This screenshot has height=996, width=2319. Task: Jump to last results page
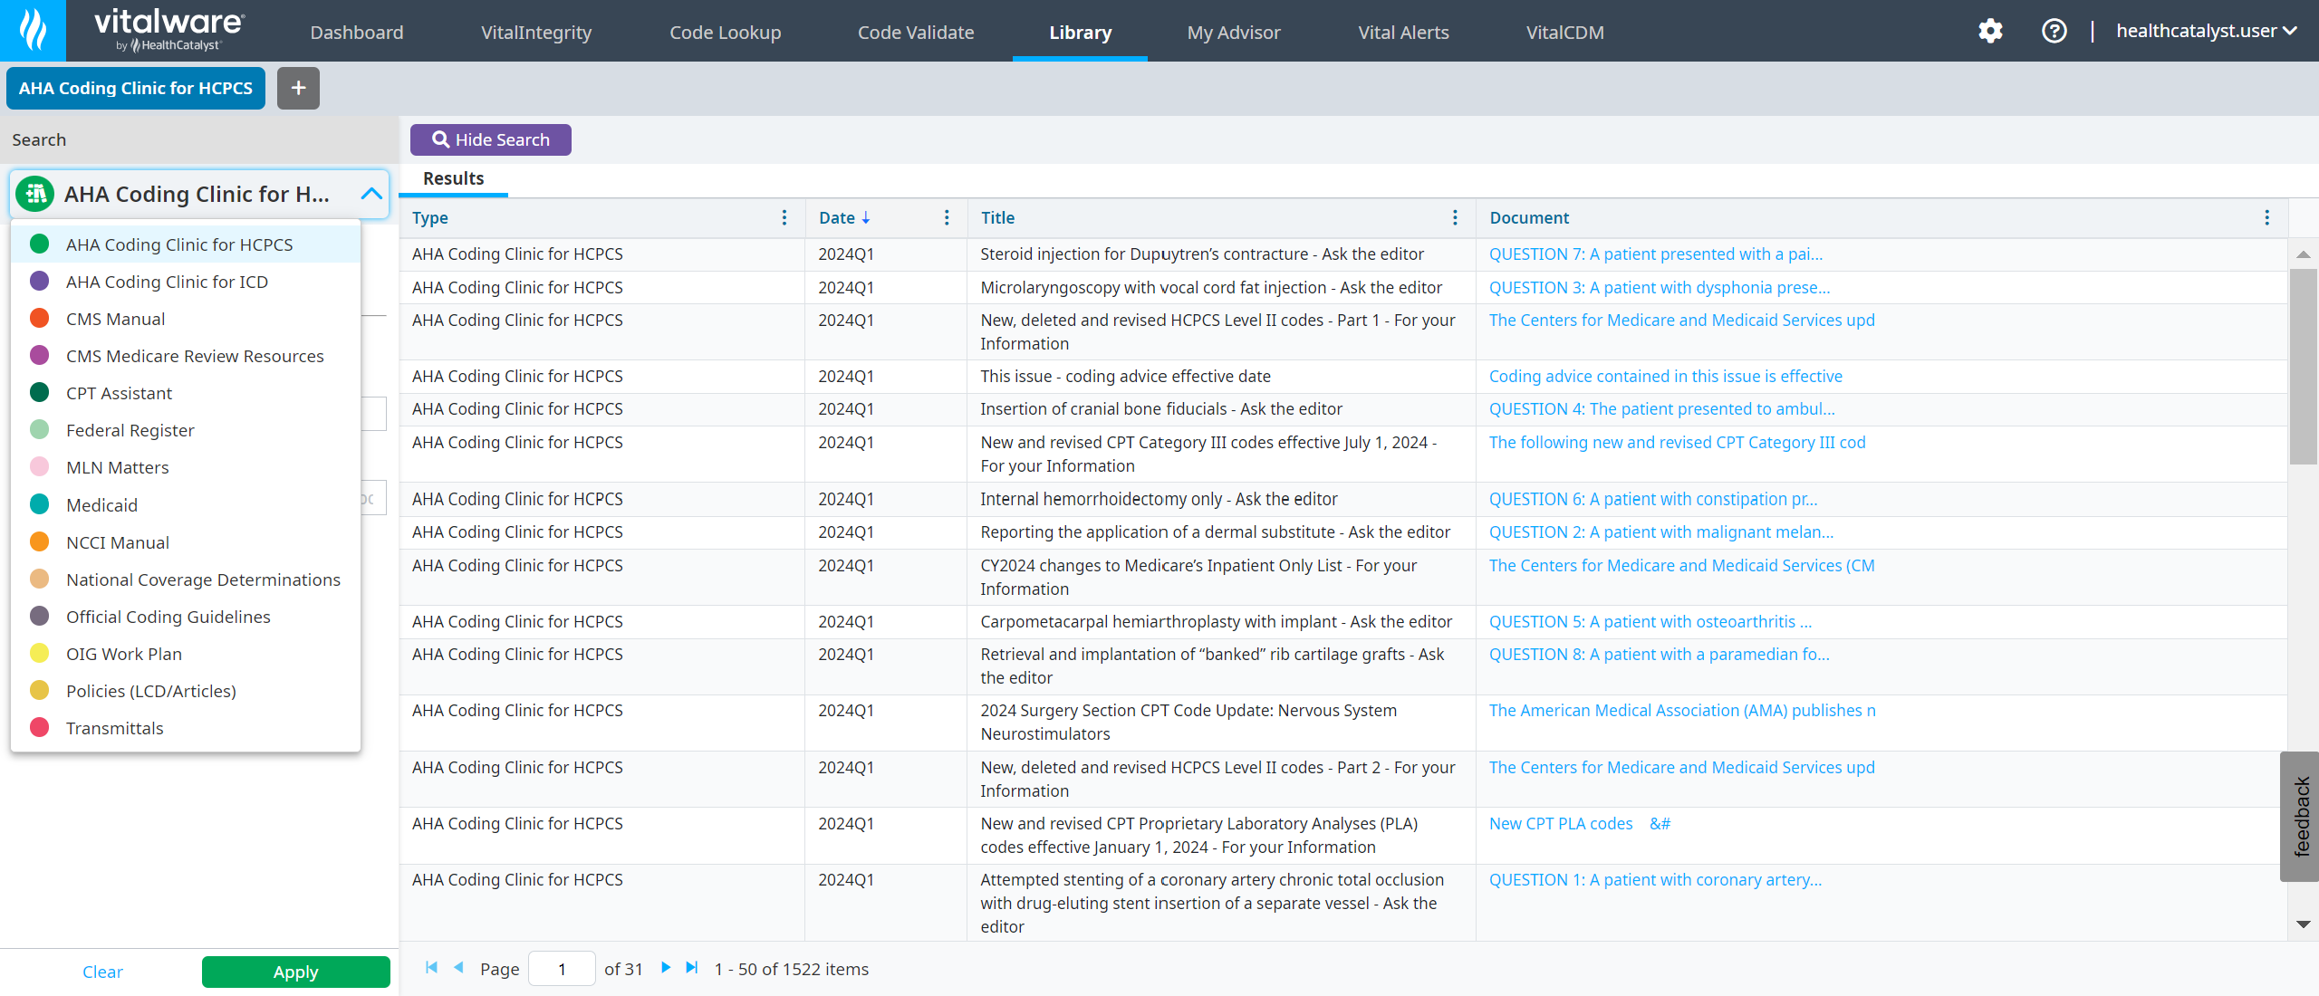point(692,968)
